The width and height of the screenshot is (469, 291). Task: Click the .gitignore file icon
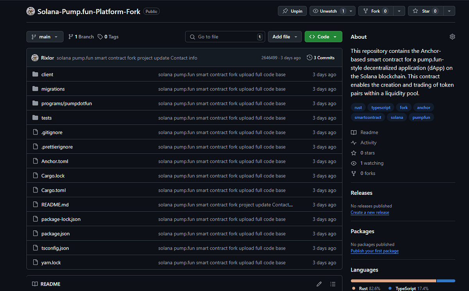pos(36,132)
